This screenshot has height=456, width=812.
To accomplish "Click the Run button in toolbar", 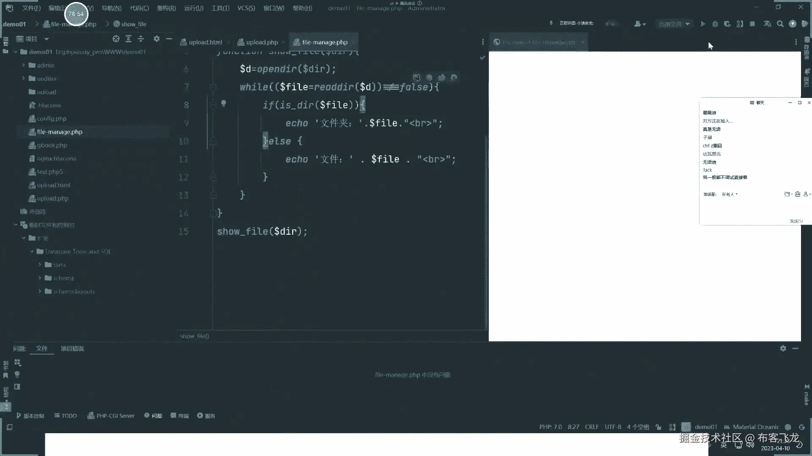I will click(x=702, y=24).
